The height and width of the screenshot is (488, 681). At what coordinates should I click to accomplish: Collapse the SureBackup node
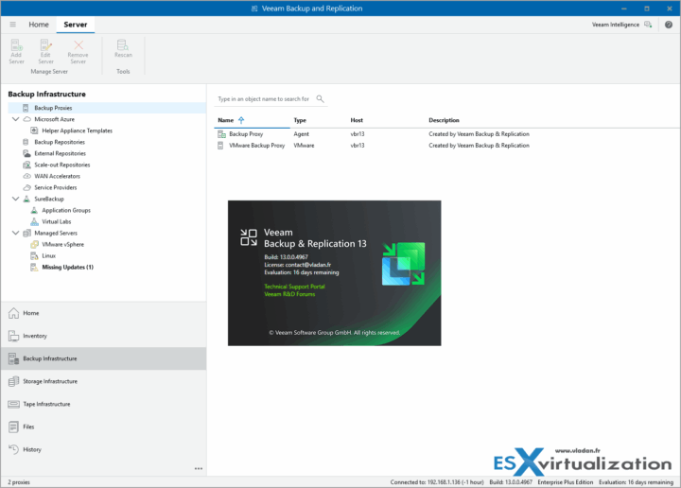[x=16, y=199]
